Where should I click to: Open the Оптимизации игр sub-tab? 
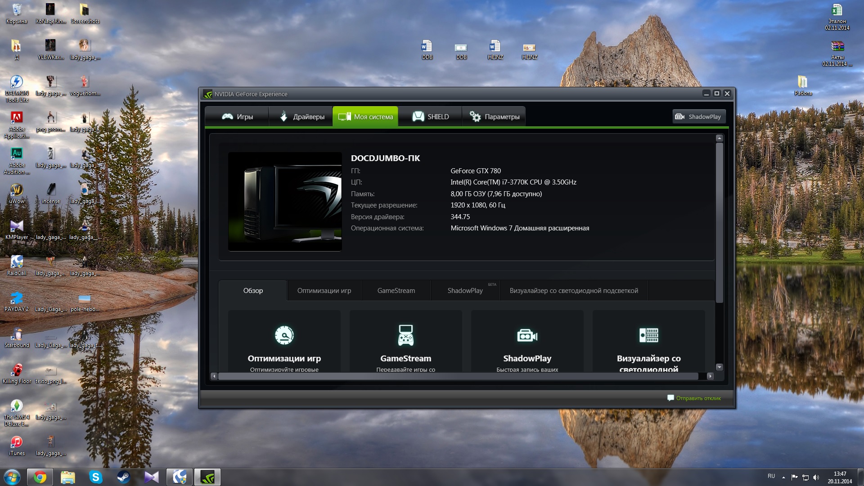click(324, 291)
